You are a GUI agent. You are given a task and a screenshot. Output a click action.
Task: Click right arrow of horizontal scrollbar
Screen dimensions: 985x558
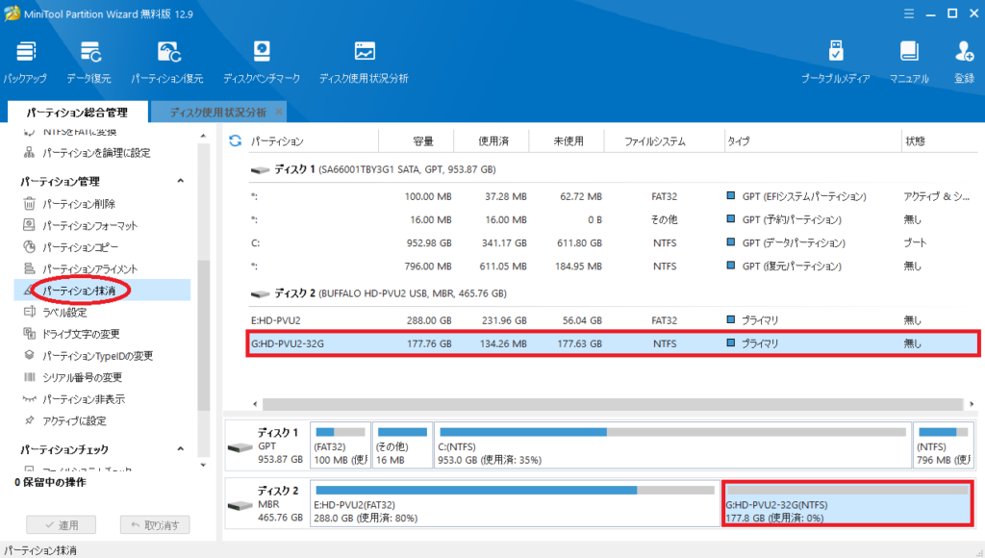(972, 403)
